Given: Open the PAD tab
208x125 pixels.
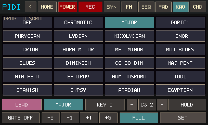Looking at the screenshot, I should [164, 7].
